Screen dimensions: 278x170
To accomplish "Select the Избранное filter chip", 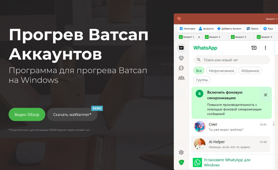I will 250,71.
